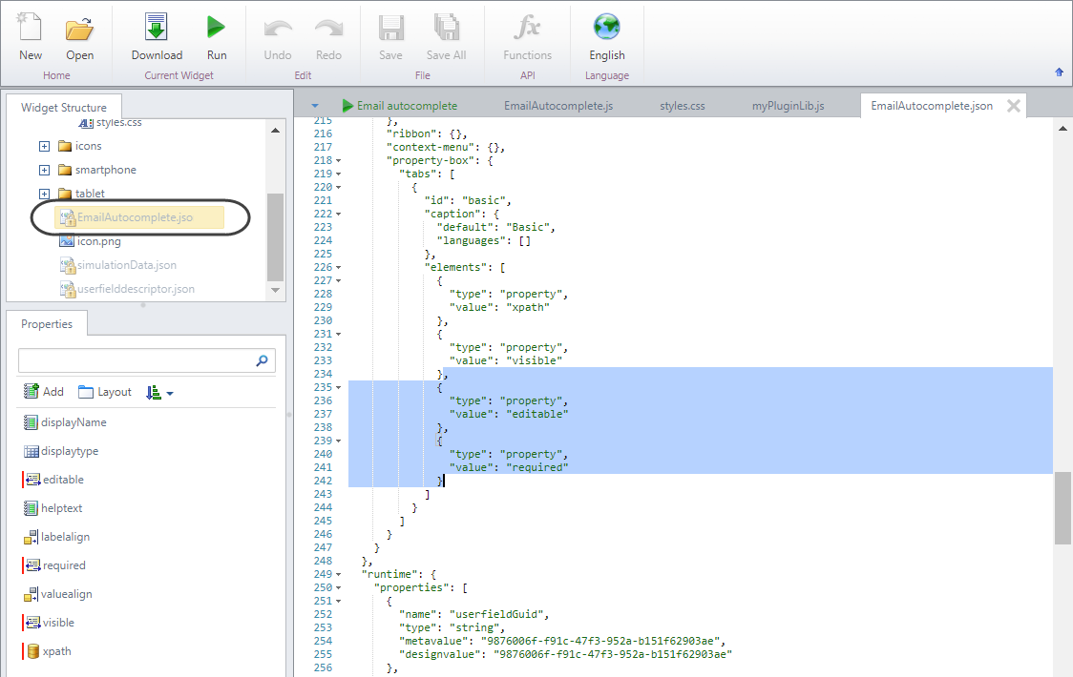
Task: Select the visible property
Action: point(49,623)
